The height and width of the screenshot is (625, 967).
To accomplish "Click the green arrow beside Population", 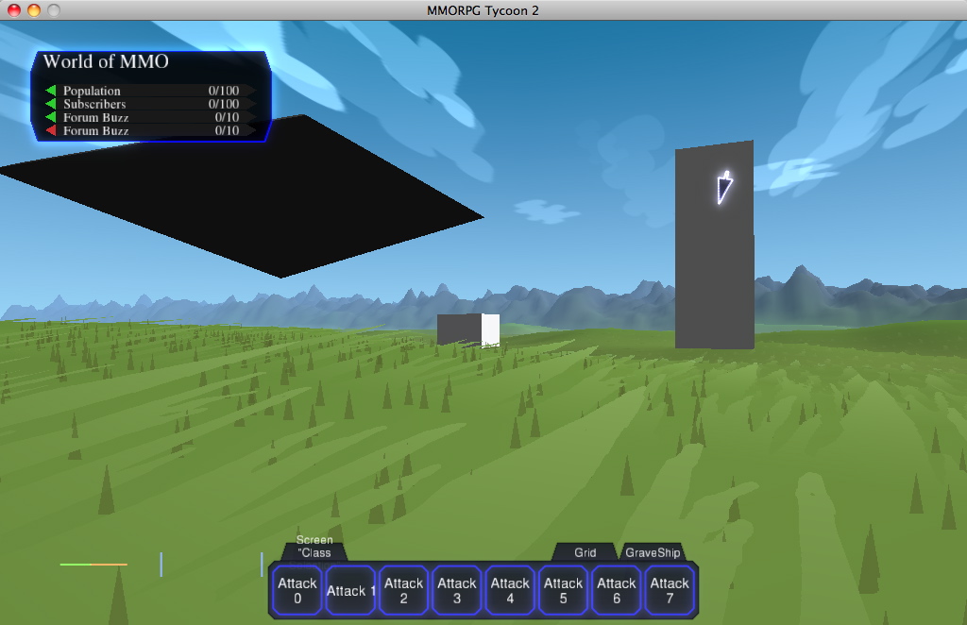I will (51, 91).
